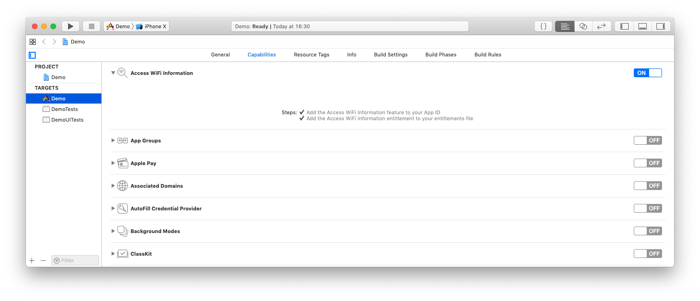Close the Xcode window
Screen dimensions: 700x301
point(35,26)
